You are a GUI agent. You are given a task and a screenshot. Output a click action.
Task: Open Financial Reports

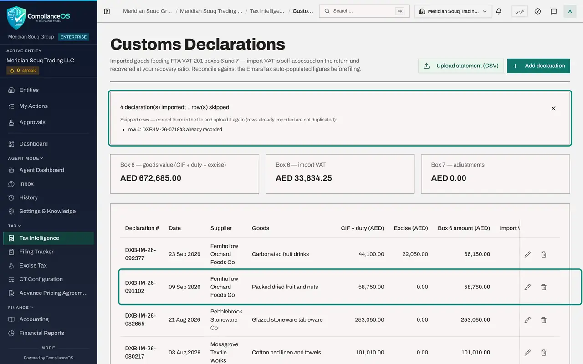click(x=48, y=333)
